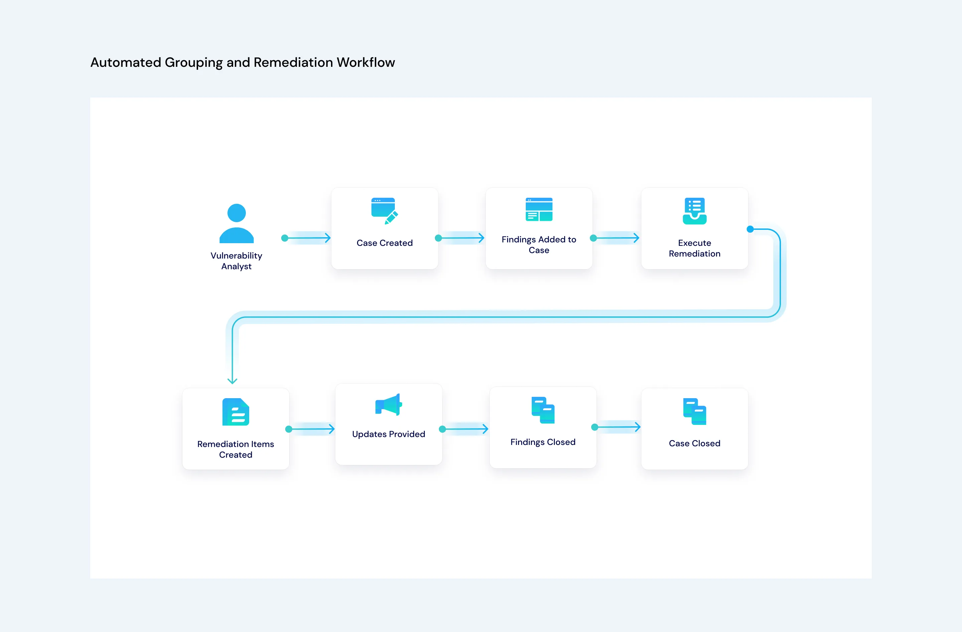Select the "Execute Remediation" label
The height and width of the screenshot is (632, 962).
point(694,248)
